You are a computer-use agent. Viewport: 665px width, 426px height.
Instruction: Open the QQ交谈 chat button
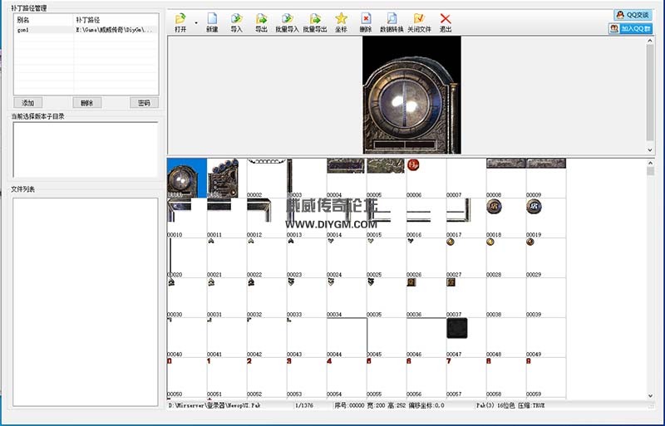[x=633, y=15]
